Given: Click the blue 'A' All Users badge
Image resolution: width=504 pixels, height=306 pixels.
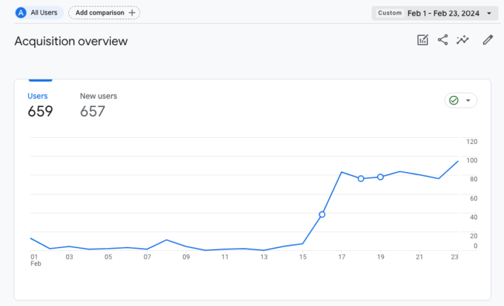Looking at the screenshot, I should pyautogui.click(x=21, y=13).
